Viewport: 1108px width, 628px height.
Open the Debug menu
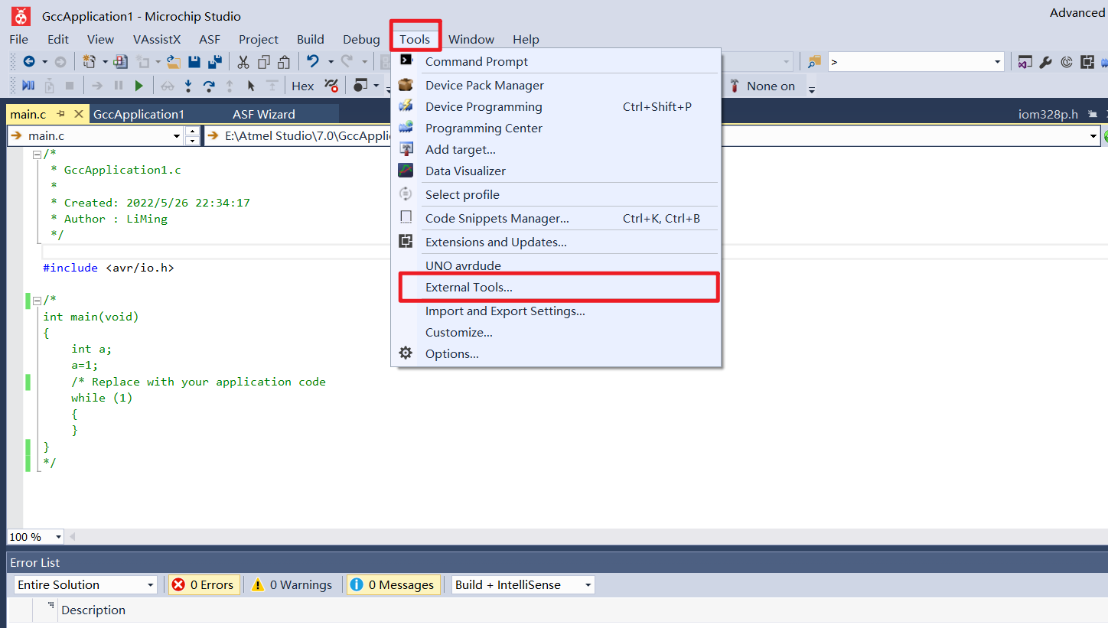(361, 39)
